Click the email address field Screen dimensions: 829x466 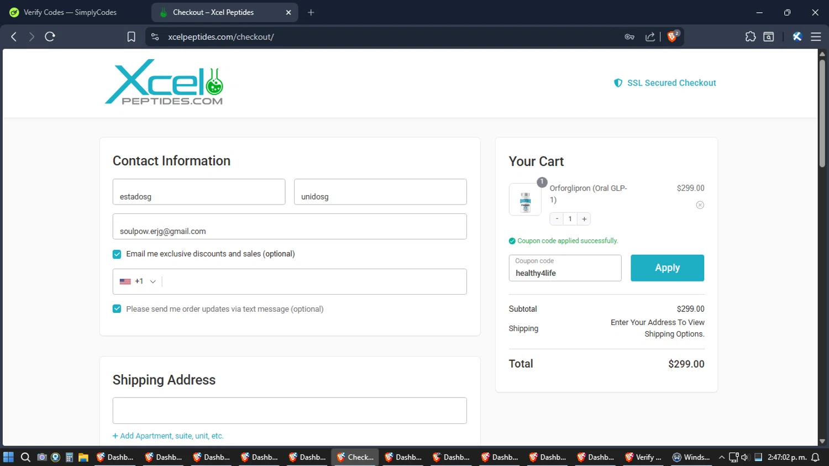(290, 227)
